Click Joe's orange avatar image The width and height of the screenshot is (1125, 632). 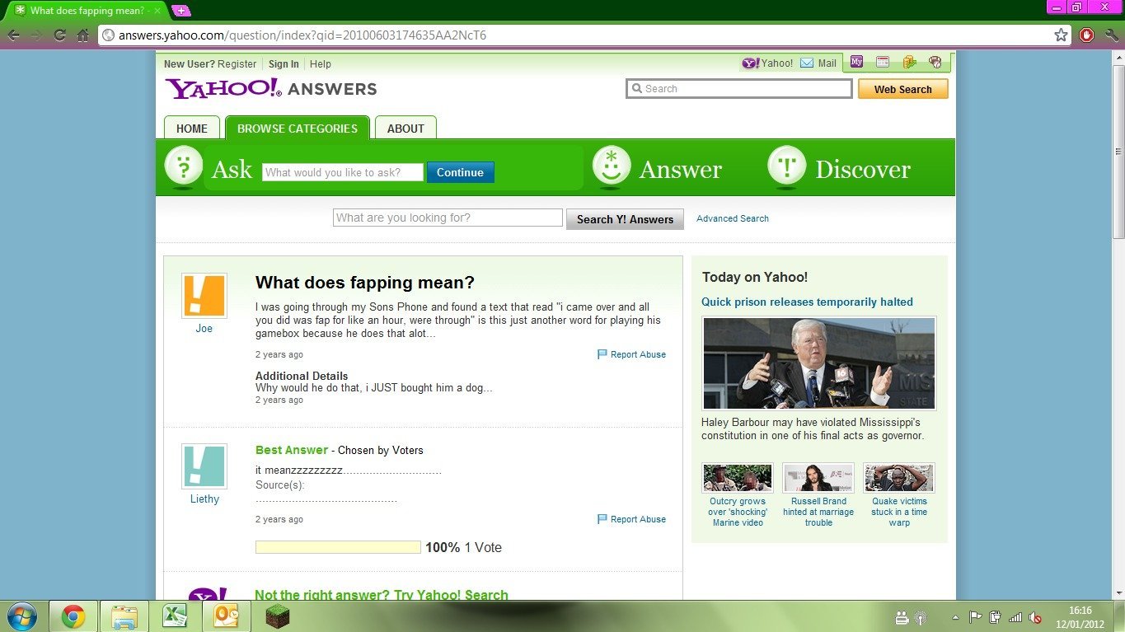pyautogui.click(x=204, y=296)
